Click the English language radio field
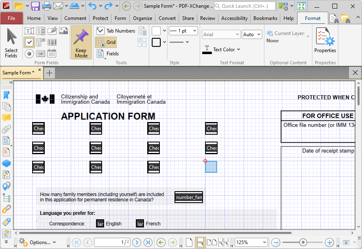Image resolution: width=362 pixels, height=249 pixels. pyautogui.click(x=100, y=224)
